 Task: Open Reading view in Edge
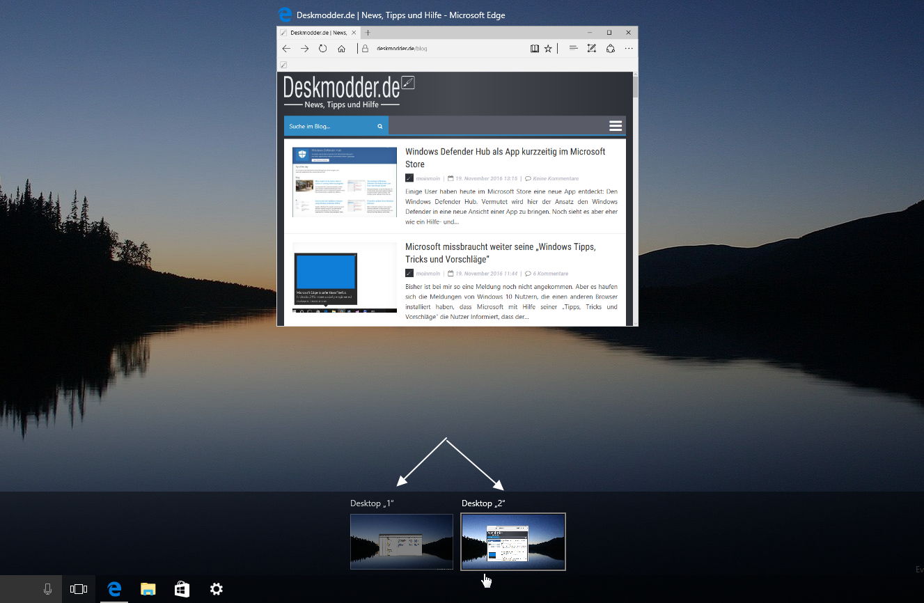pos(534,49)
